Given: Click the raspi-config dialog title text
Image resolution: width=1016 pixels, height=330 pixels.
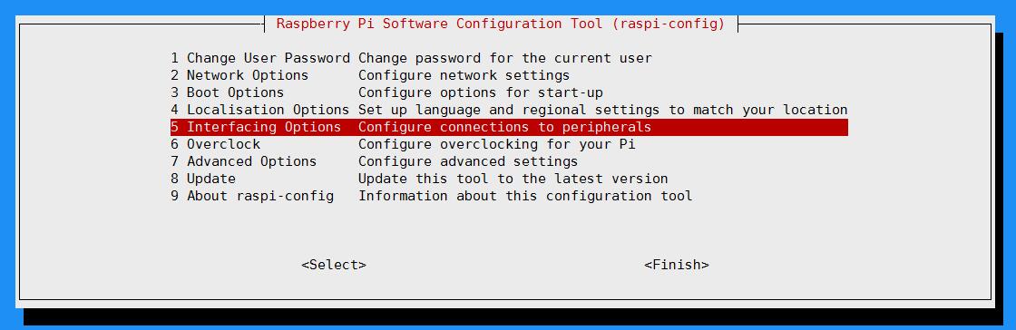Looking at the screenshot, I should 501,24.
